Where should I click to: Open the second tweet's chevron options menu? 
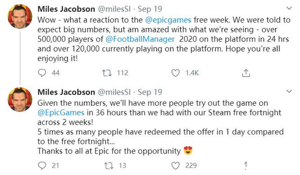coord(289,91)
